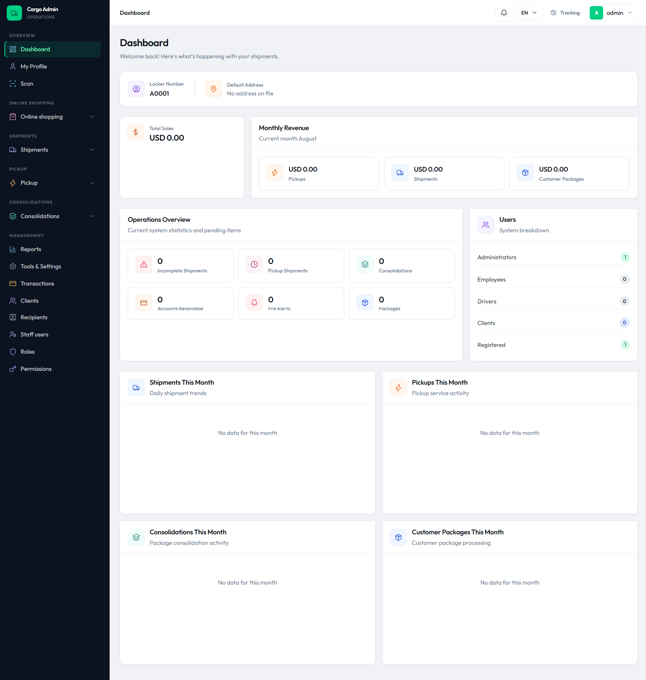Click the Pickup Shipments clock icon

pyautogui.click(x=254, y=264)
